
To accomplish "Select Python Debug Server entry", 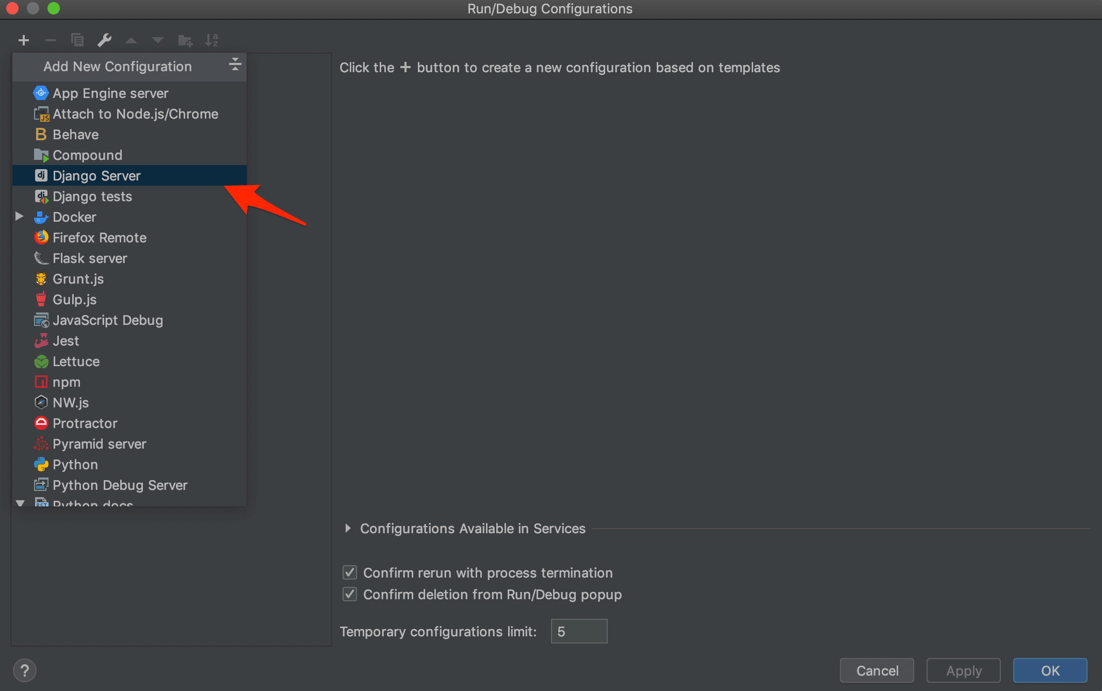I will 129,485.
